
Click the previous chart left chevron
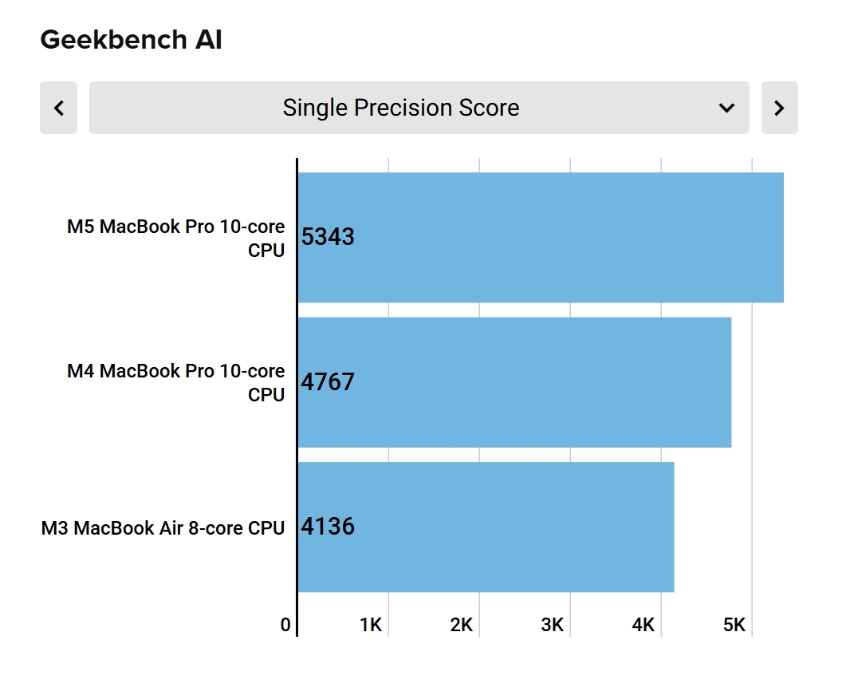coord(58,108)
